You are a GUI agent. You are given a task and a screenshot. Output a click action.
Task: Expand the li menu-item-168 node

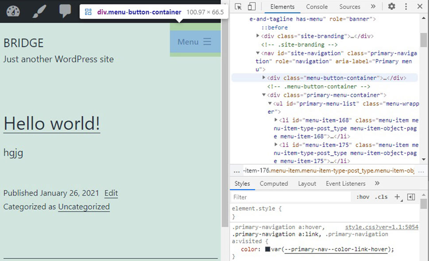276,120
